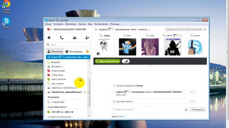
Task: Click the Поиск search field
Action: pos(68,44)
